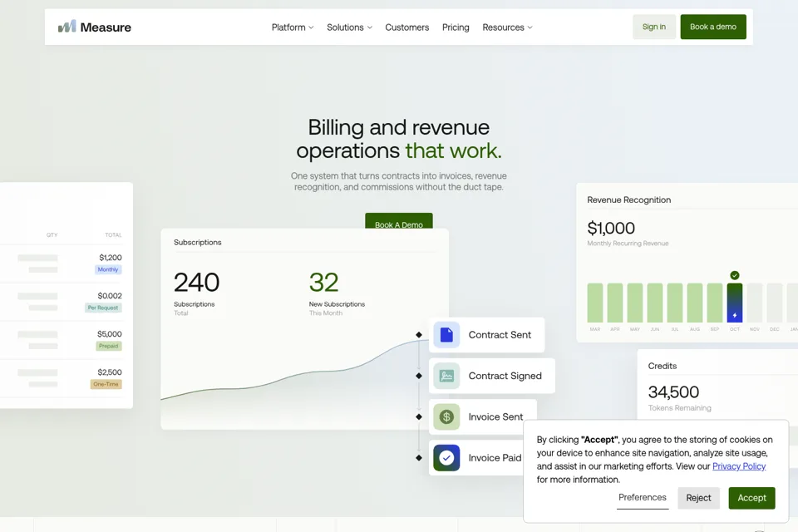Open the Pricing page
The height and width of the screenshot is (532, 798).
456,27
